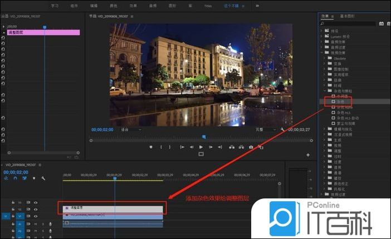Click the Program monitor scrub bar playhead
This screenshot has width=391, height=239.
[203, 136]
